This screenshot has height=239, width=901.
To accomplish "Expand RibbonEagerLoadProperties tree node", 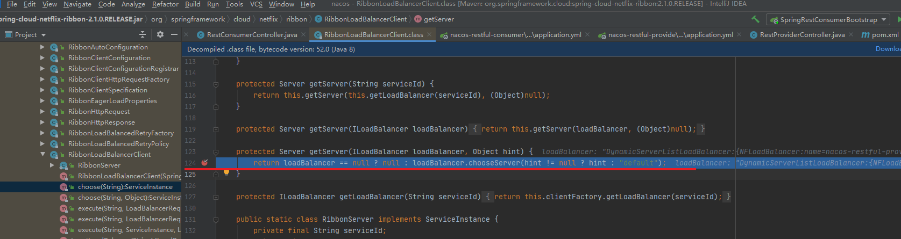I will (42, 101).
